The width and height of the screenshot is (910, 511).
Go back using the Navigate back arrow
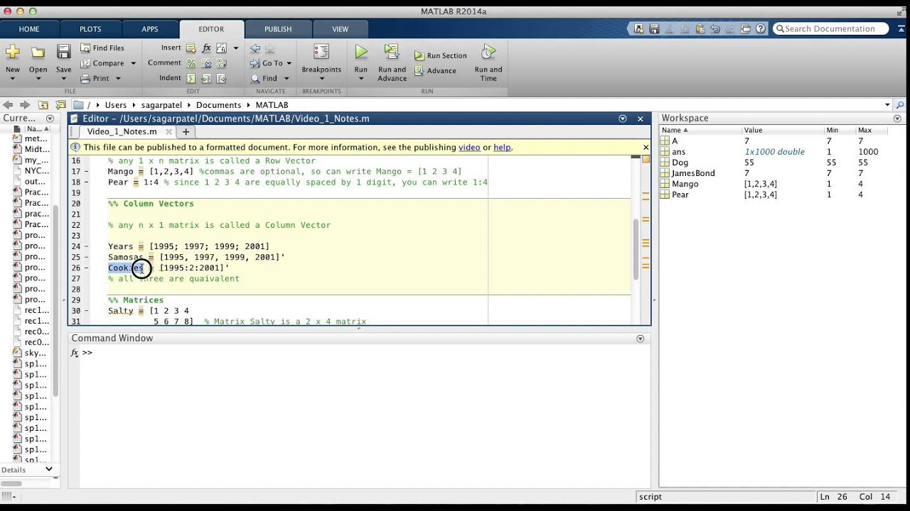255,48
